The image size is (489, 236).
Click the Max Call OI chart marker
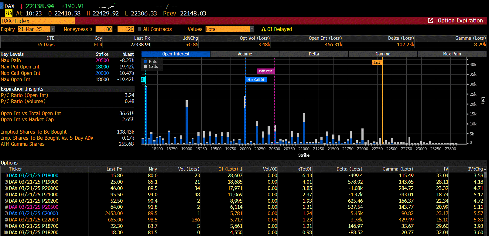click(x=256, y=80)
